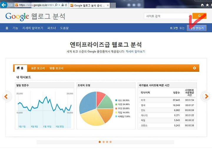212x149 pixels.
Task: Select the 맞춤 보고서 tab
Action: [x=56, y=68]
